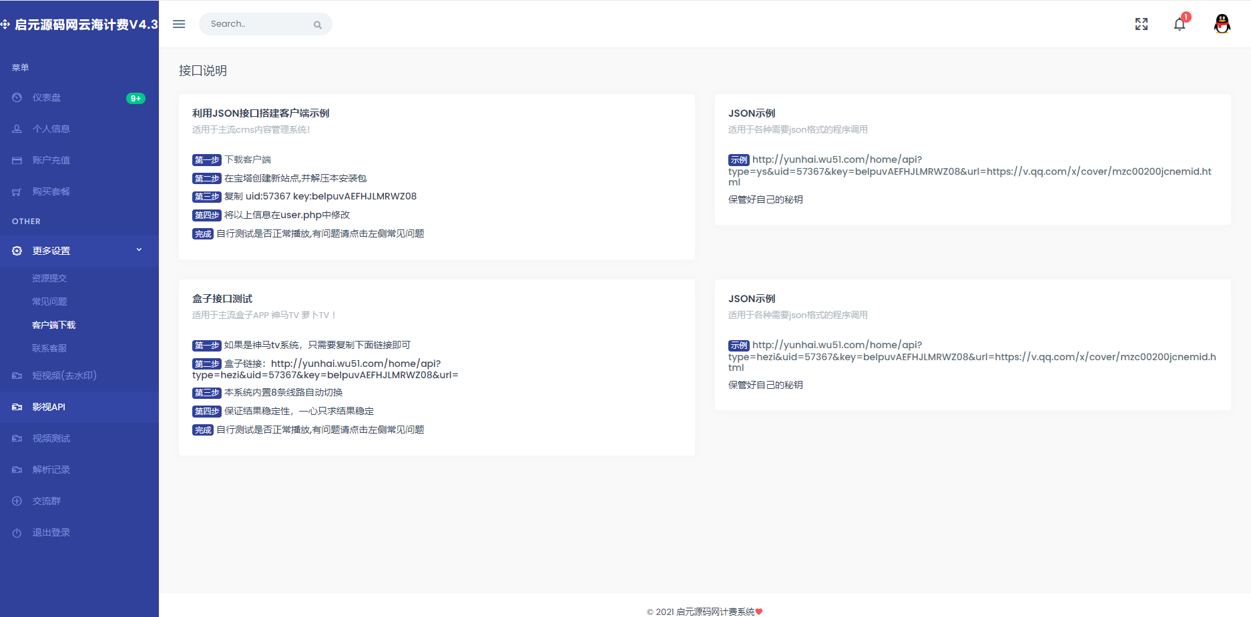Click the 更多设置 gear icon

click(x=17, y=251)
